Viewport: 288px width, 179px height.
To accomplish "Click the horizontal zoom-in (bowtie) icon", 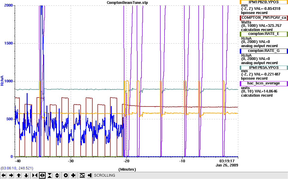I will pyautogui.click(x=35, y=175).
